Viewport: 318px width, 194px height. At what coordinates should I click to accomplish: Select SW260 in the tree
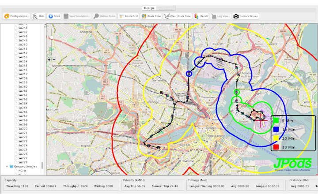pos(23,86)
